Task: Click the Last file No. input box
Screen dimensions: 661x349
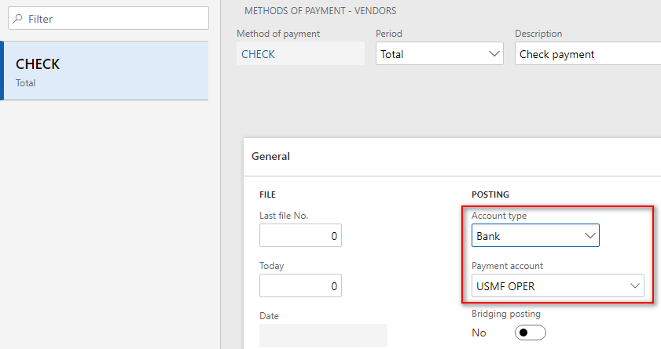Action: [x=300, y=236]
